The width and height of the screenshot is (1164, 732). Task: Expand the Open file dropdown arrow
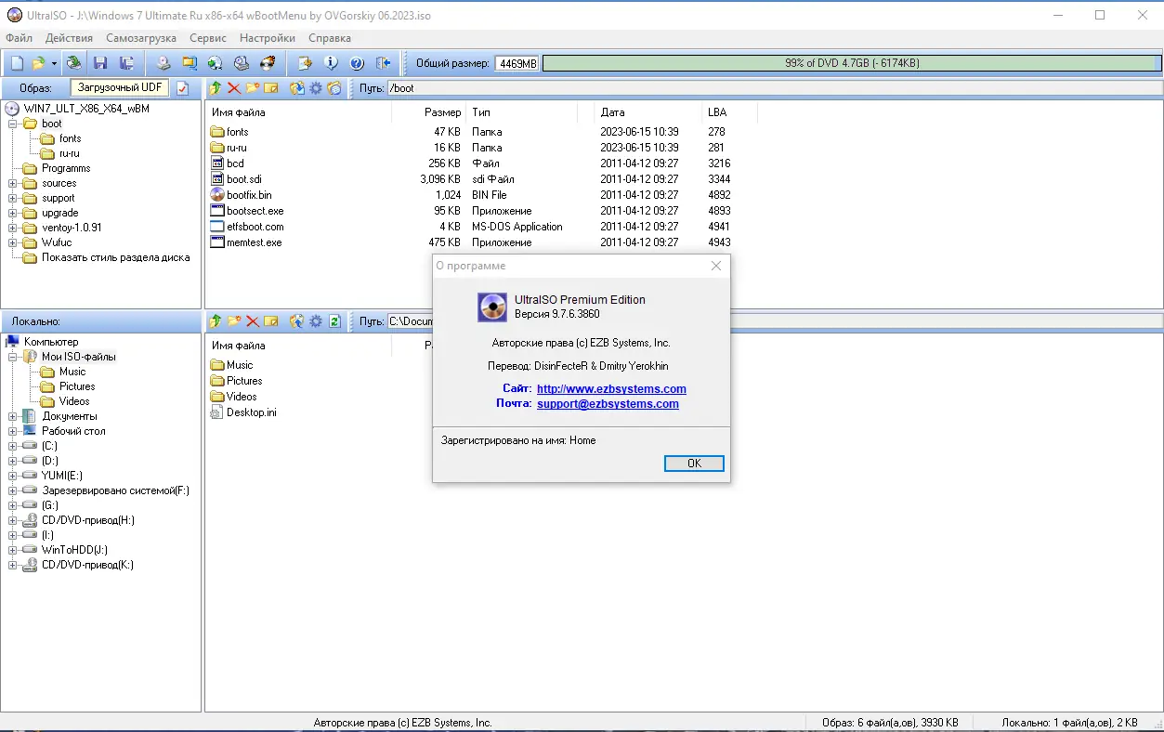pyautogui.click(x=52, y=62)
